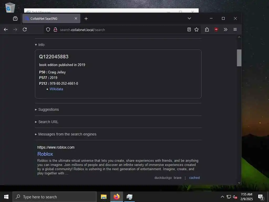Open the uBlock Origin extension icon
Viewport: 269px width, 202px height.
tap(216, 29)
